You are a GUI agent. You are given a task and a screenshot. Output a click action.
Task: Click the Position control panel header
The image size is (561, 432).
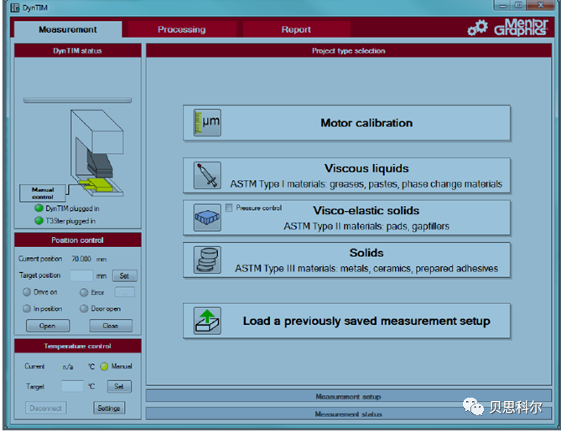[x=78, y=239]
